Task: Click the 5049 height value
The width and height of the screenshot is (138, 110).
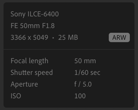Action: pyautogui.click(x=41, y=37)
